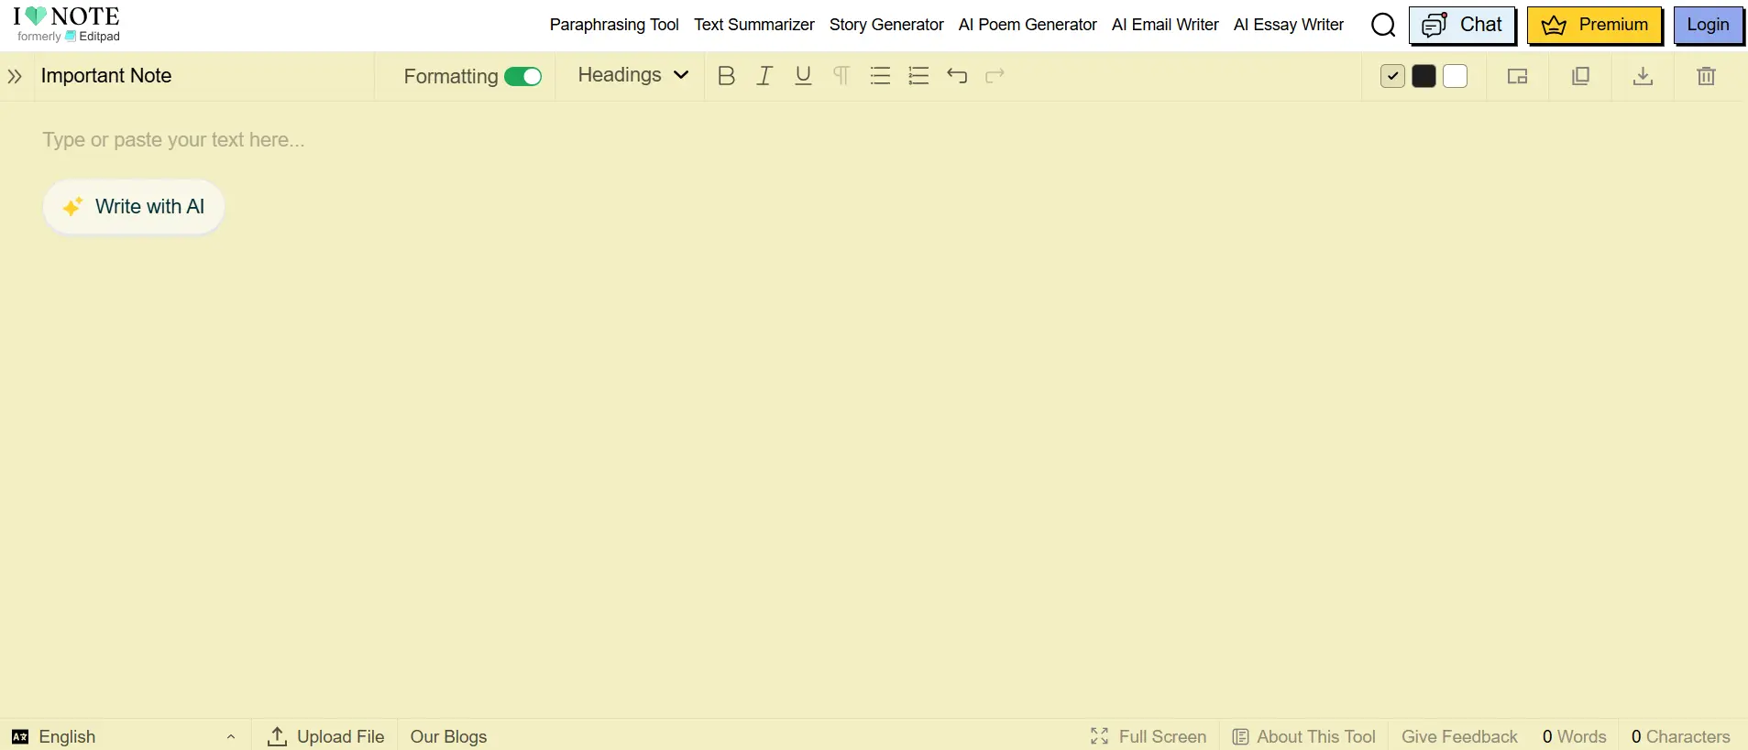Apply bold formatting with the B icon
1748x750 pixels.
(x=726, y=76)
